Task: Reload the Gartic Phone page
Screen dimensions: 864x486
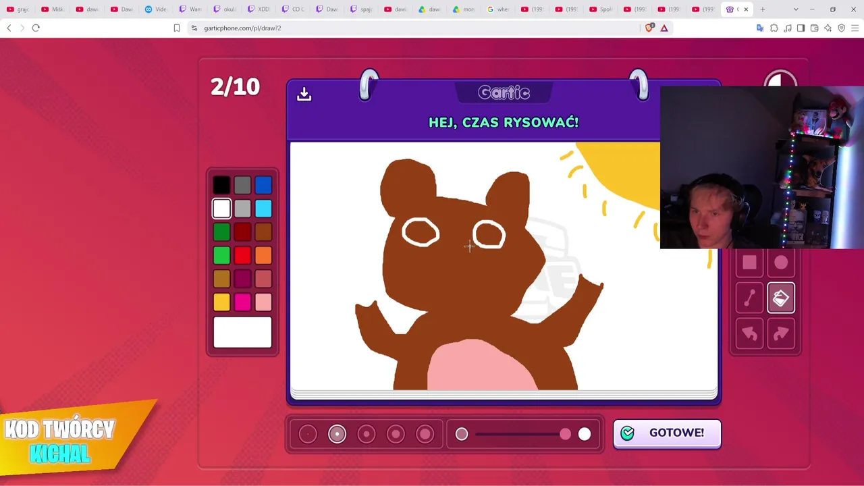Action: tap(36, 28)
